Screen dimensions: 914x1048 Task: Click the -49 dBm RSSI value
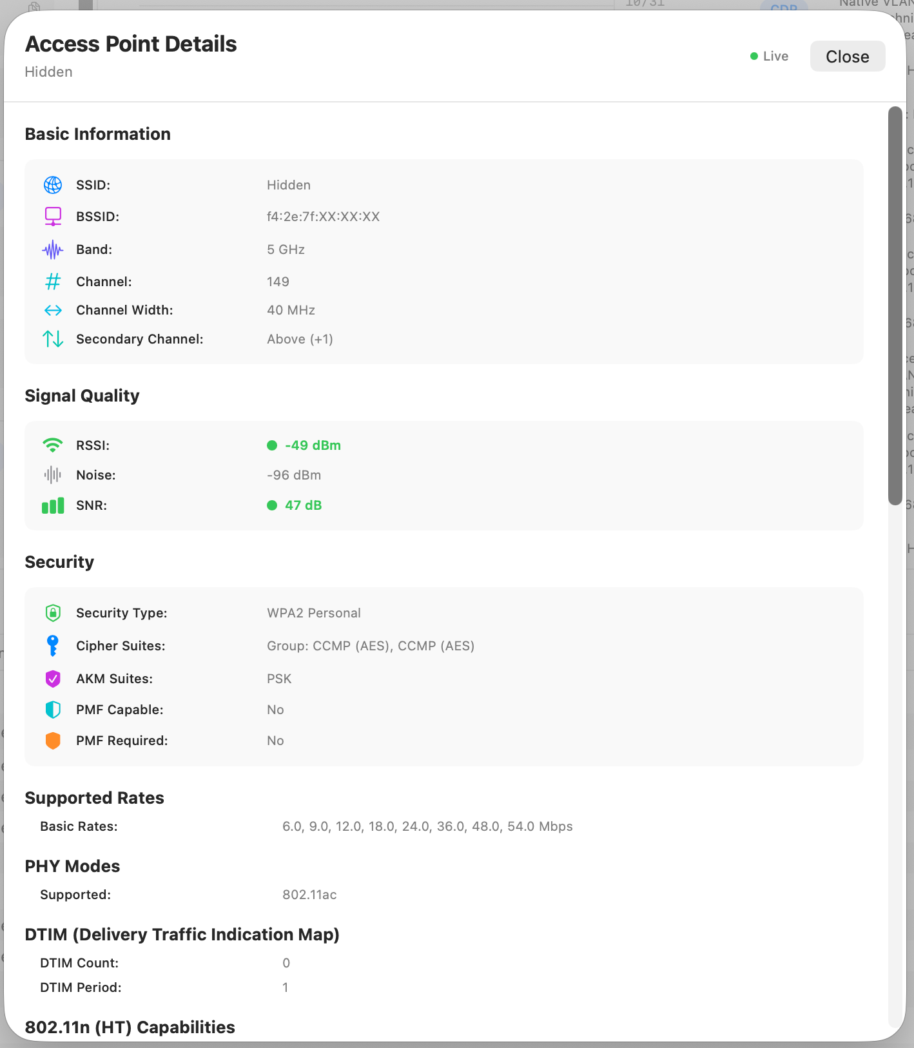tap(313, 445)
